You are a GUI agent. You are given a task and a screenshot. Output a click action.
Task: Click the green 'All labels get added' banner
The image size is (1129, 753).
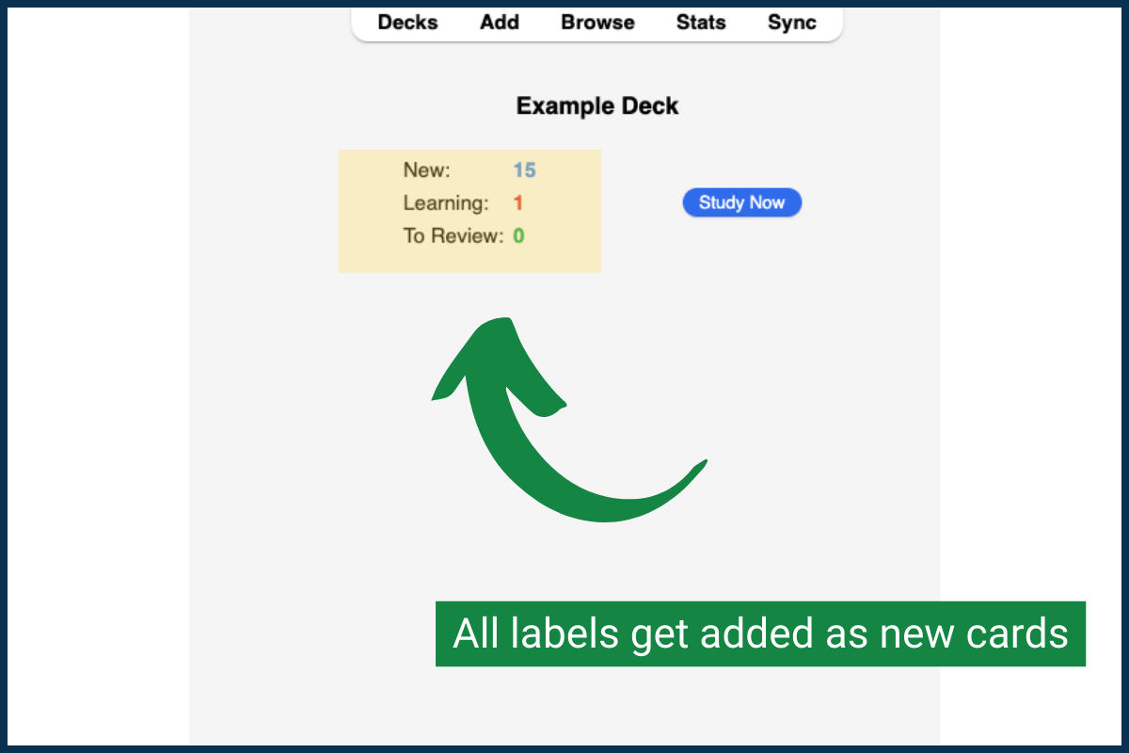click(x=760, y=634)
